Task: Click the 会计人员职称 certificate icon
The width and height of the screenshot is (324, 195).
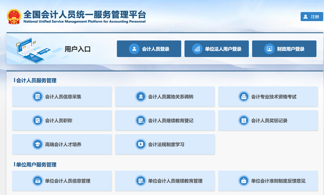Action: click(x=38, y=121)
